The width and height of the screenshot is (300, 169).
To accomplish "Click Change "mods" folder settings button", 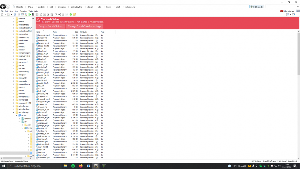I will (84, 26).
